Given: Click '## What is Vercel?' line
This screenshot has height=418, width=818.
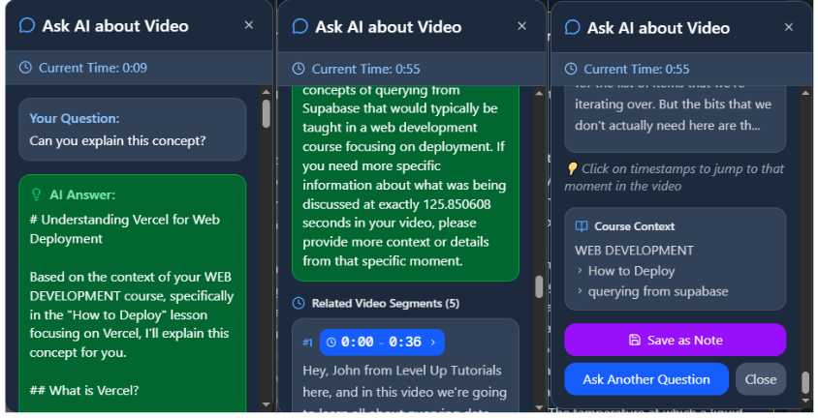Looking at the screenshot, I should click(84, 390).
